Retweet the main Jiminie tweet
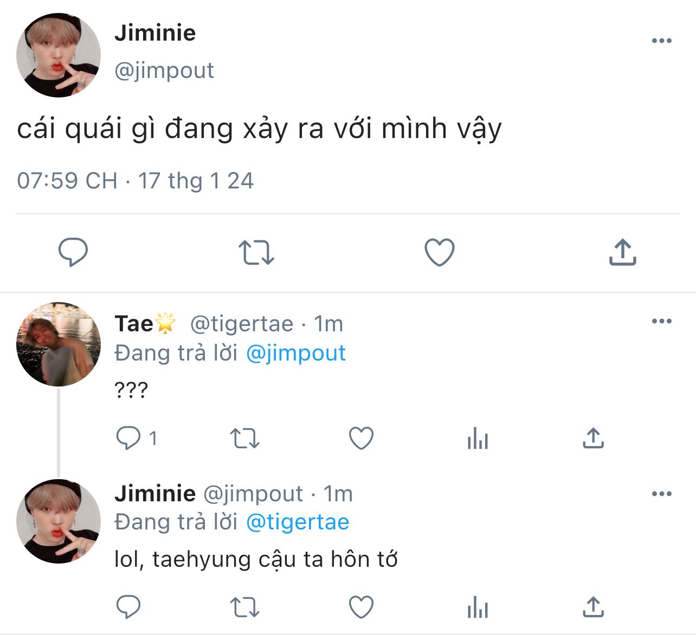This screenshot has height=635, width=696. [x=256, y=253]
